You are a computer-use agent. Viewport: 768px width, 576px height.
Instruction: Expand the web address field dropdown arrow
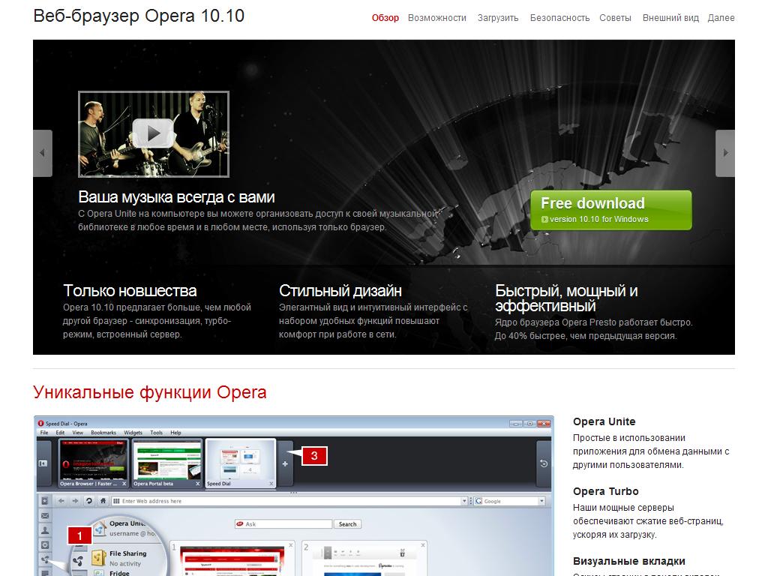(x=465, y=501)
